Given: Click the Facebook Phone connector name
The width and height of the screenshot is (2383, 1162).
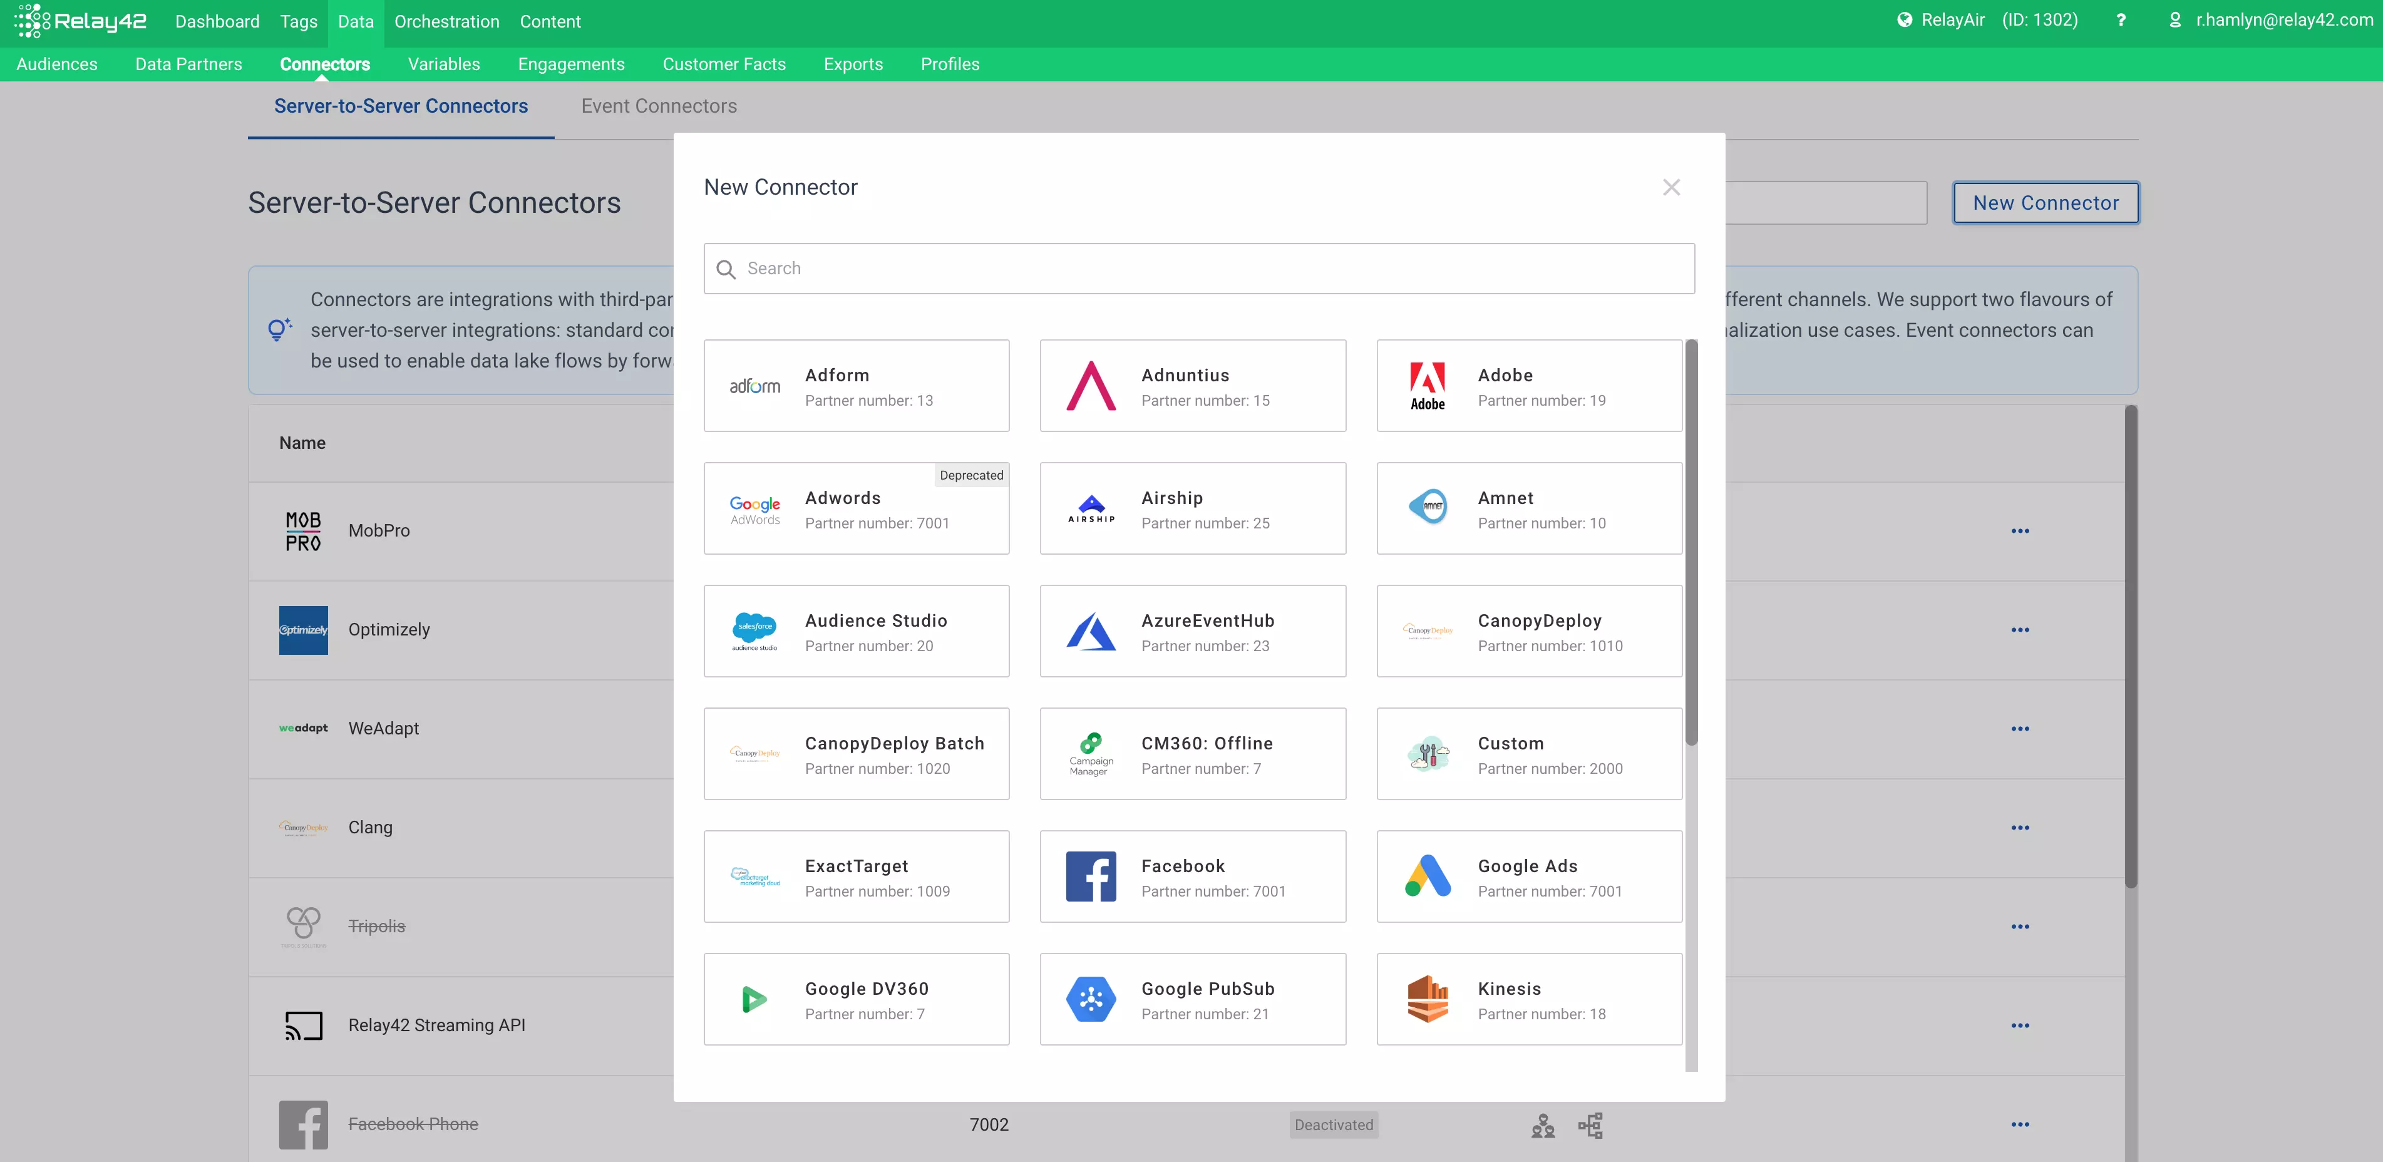Looking at the screenshot, I should click(413, 1125).
